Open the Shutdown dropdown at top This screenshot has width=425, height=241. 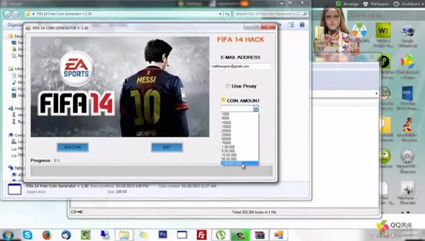pos(408,4)
